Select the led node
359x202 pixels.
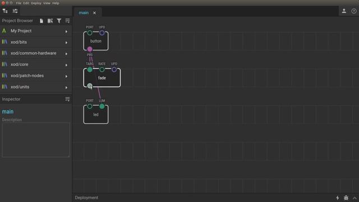coord(96,114)
